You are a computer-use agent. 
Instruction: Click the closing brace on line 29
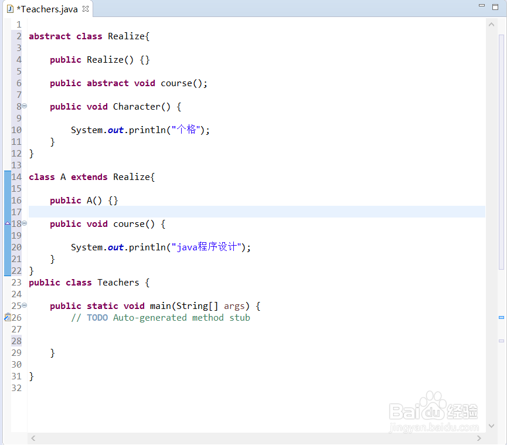tap(52, 353)
